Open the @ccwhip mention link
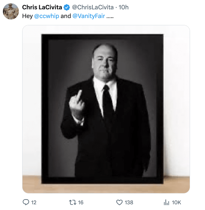The width and height of the screenshot is (205, 210). [46, 16]
